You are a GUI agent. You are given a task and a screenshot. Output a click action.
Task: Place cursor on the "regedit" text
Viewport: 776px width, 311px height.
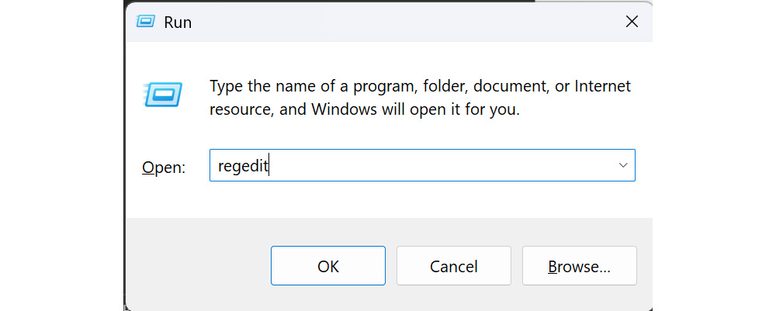[x=242, y=166]
